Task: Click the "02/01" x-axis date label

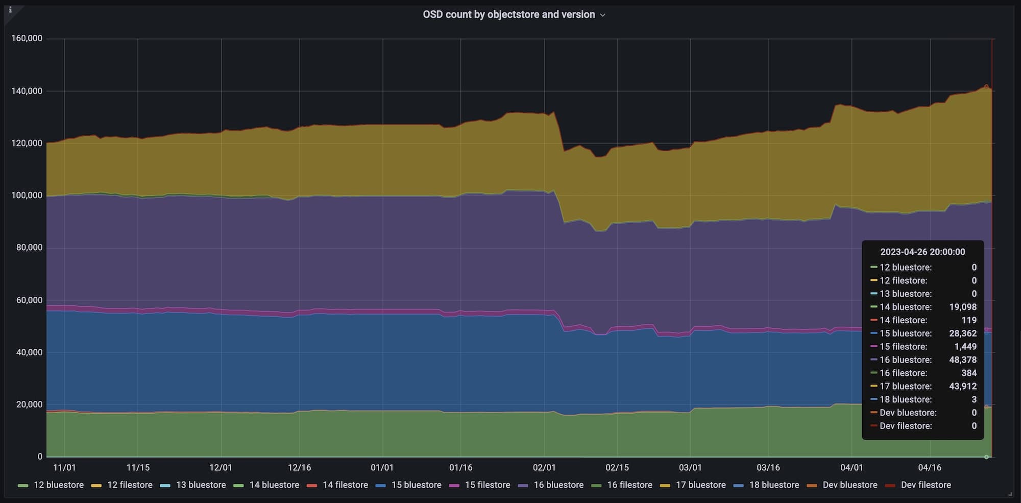Action: point(544,468)
